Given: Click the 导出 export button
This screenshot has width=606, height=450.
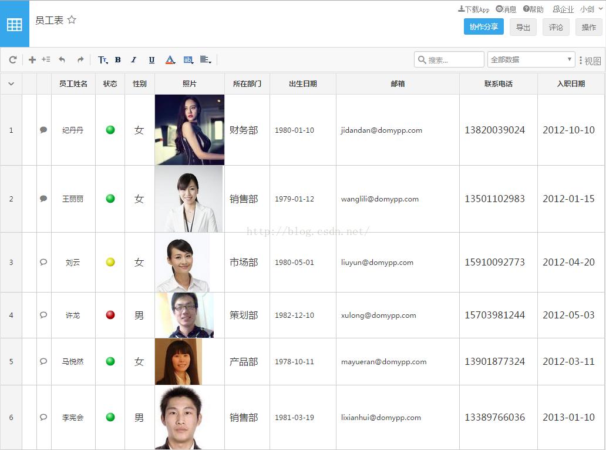Looking at the screenshot, I should coord(523,27).
